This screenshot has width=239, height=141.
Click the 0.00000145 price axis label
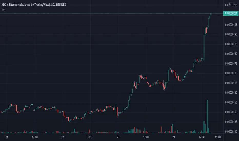tap(231, 122)
